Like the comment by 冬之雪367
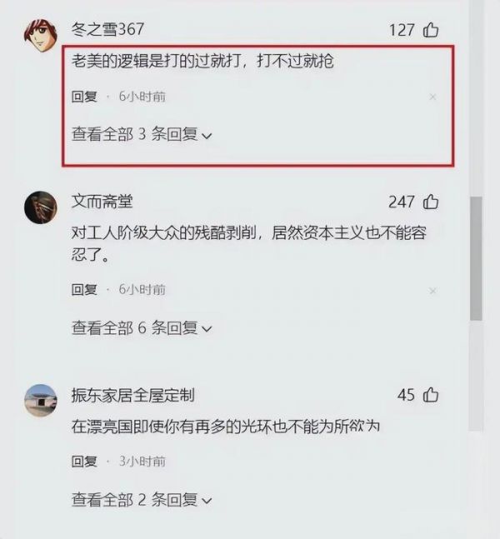 (431, 30)
